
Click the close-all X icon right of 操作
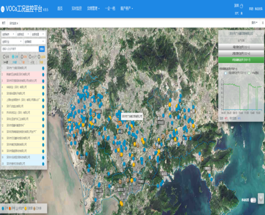tap(263, 23)
